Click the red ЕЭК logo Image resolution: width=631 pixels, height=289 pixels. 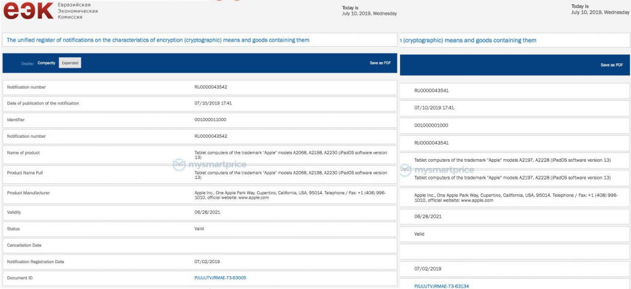point(28,10)
